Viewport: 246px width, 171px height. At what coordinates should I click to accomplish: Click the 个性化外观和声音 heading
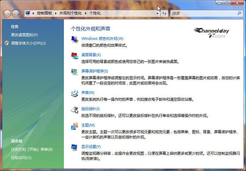click(90, 29)
